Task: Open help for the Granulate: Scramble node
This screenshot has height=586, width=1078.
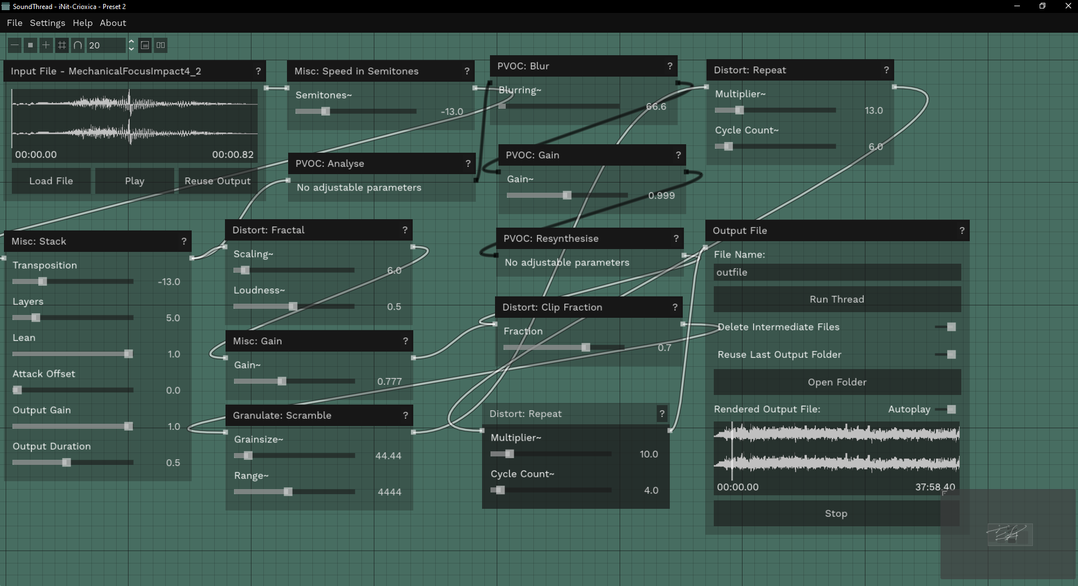Action: pyautogui.click(x=405, y=415)
